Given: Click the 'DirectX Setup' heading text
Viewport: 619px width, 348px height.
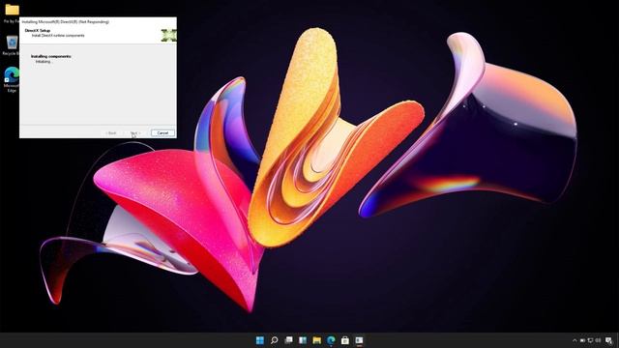Looking at the screenshot, I should point(38,30).
